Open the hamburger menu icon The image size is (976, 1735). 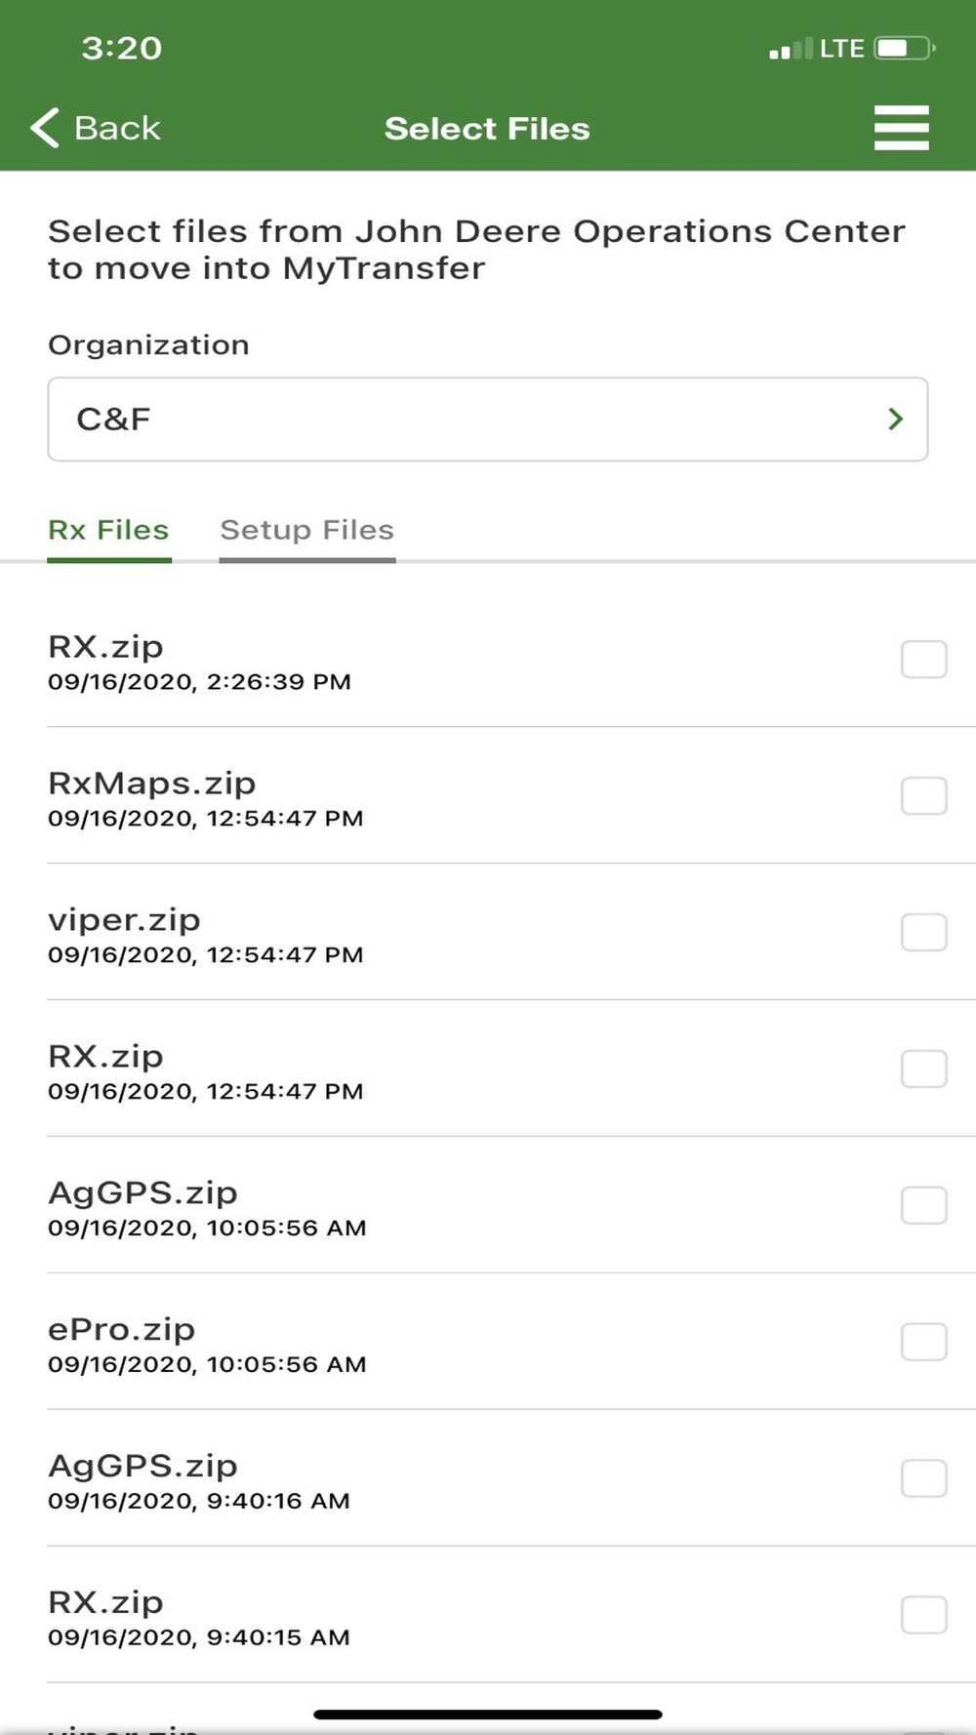[901, 128]
